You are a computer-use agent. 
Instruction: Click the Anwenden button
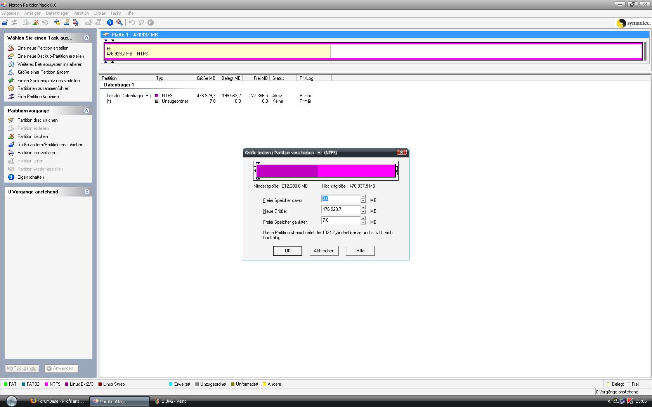click(61, 368)
